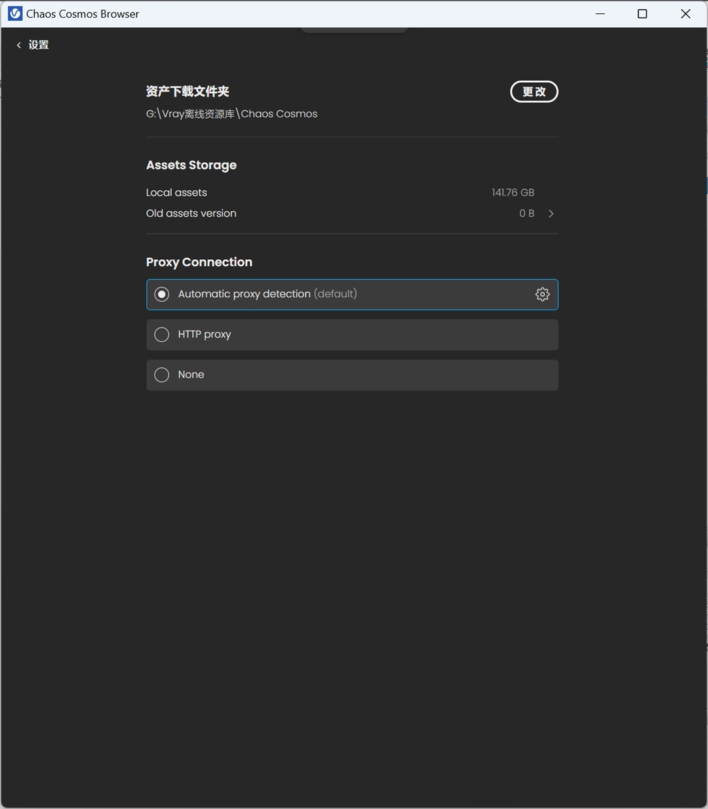Click the HTTP proxy option row
Viewport: 708px width, 809px height.
coord(352,335)
